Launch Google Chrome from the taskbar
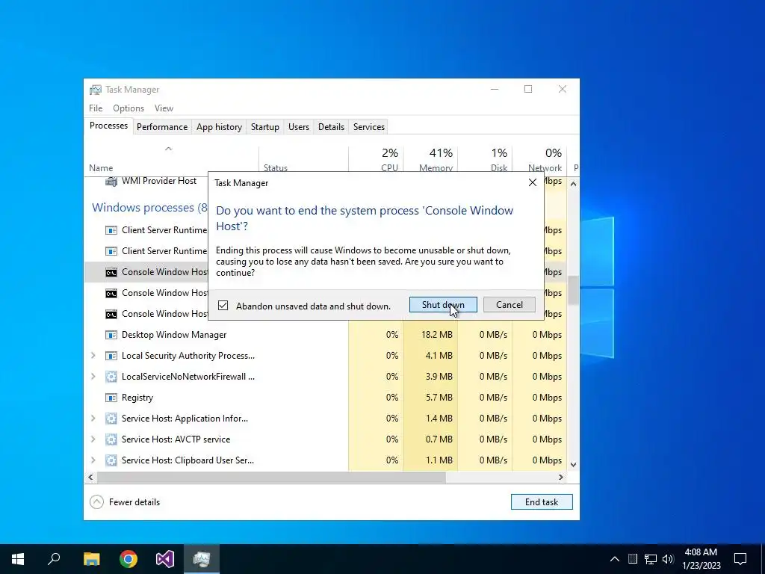 coord(128,559)
